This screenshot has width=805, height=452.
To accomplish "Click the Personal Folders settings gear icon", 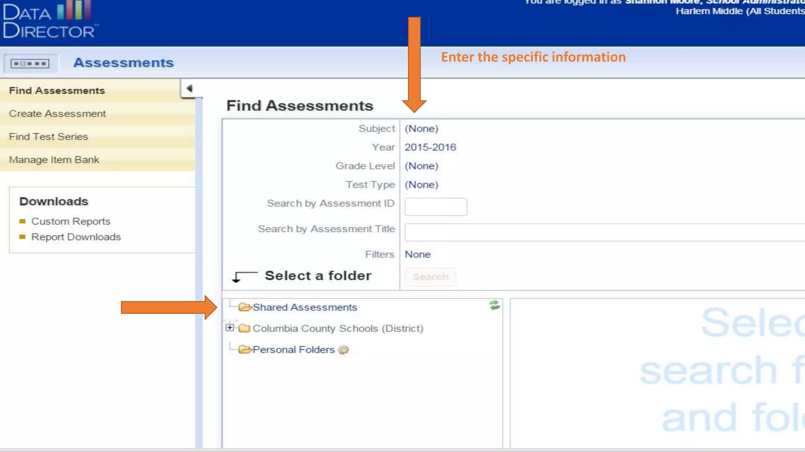I will (x=344, y=350).
